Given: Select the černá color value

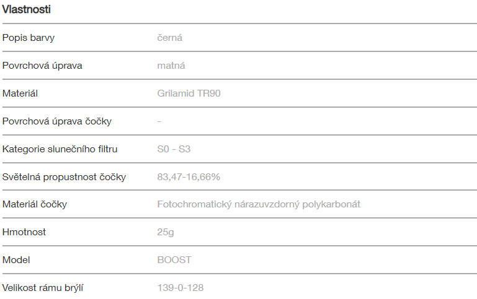Looking at the screenshot, I should 170,38.
